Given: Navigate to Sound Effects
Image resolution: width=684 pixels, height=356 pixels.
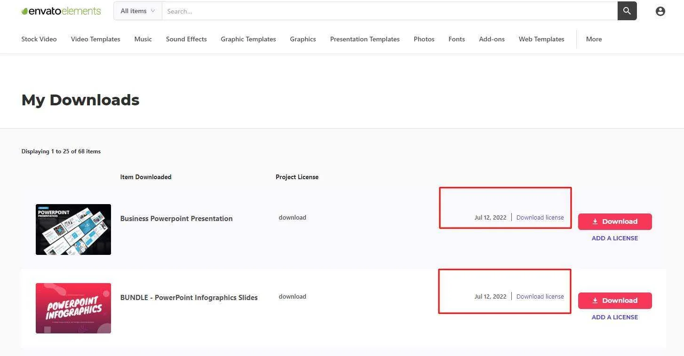Looking at the screenshot, I should [186, 39].
